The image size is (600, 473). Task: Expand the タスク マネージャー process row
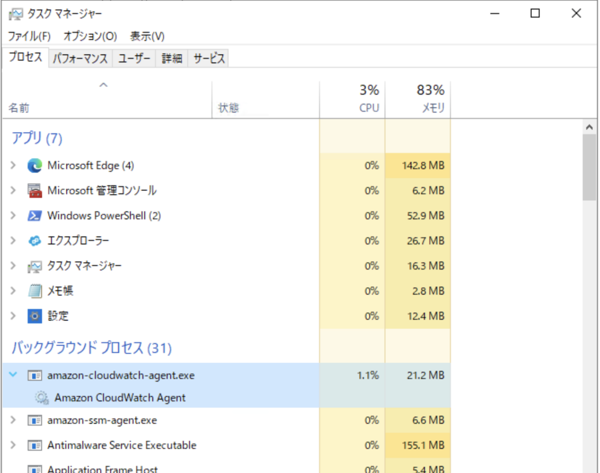tap(13, 266)
